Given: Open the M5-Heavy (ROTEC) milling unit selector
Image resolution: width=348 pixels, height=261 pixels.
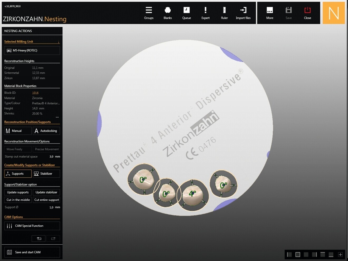Looking at the screenshot, I should [32, 50].
